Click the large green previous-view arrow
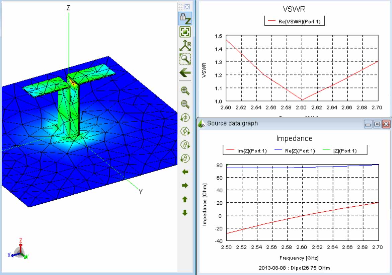The image size is (392, 275). (x=185, y=73)
